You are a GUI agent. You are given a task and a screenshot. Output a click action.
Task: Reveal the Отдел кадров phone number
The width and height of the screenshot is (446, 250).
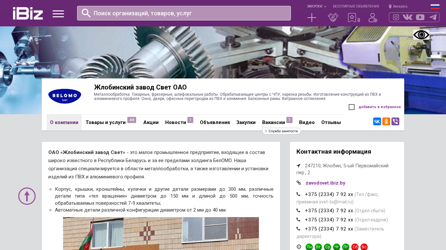pyautogui.click(x=329, y=220)
